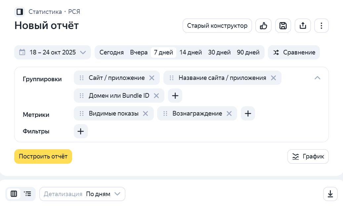Image resolution: width=343 pixels, height=207 pixels.
Task: Switch to list tree view
Action: click(28, 194)
